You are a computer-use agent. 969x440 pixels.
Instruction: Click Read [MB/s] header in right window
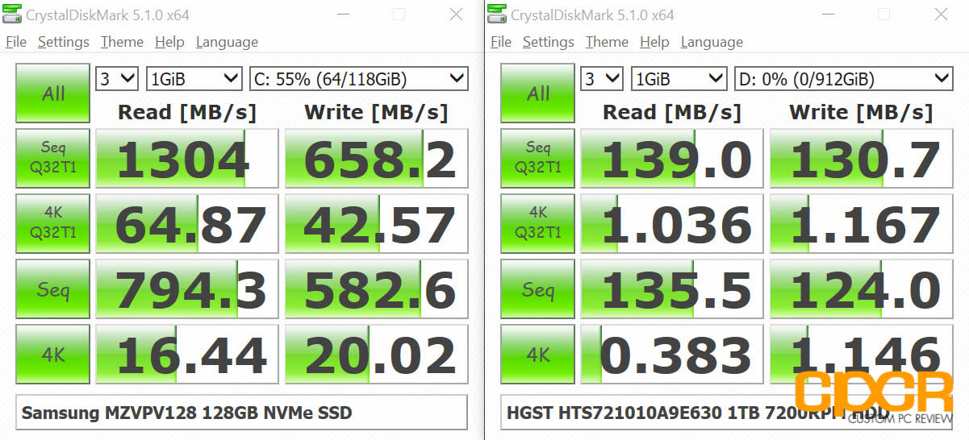[x=671, y=112]
